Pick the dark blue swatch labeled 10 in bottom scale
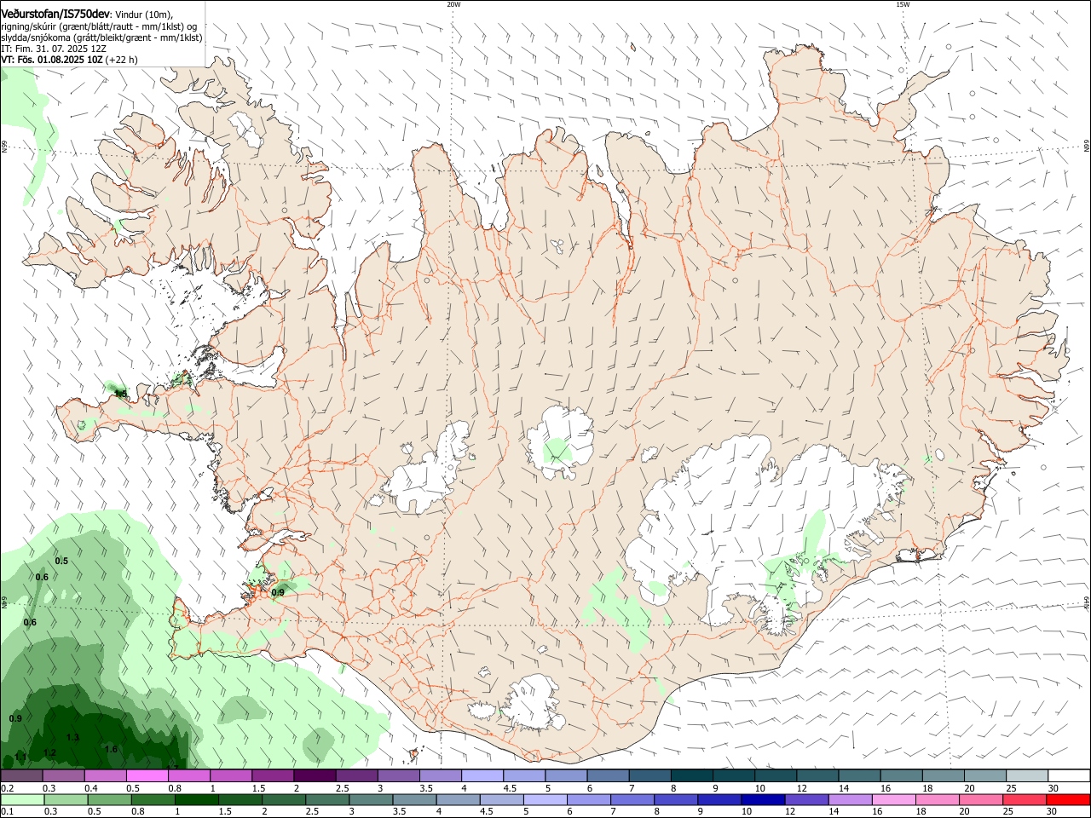1091x818 pixels. 762,799
